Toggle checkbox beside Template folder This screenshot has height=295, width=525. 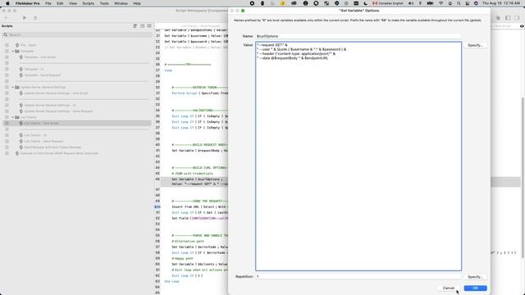coord(7,51)
